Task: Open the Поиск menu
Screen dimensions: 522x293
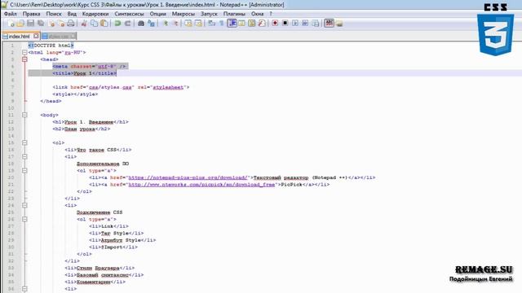Action: point(54,14)
